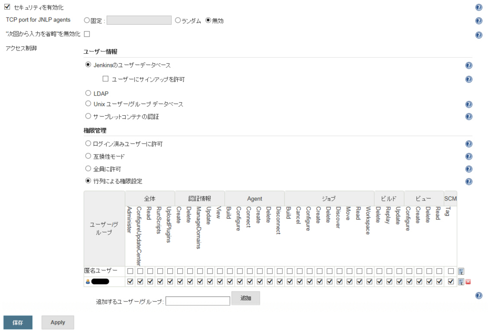488x332 pixels.
Task: Uncheck Administer for the redacted user
Action: coord(130,282)
